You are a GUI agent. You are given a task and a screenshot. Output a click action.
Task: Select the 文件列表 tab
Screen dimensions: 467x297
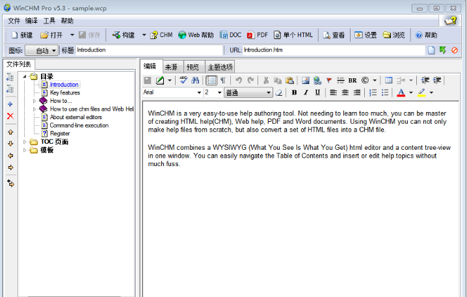point(19,64)
